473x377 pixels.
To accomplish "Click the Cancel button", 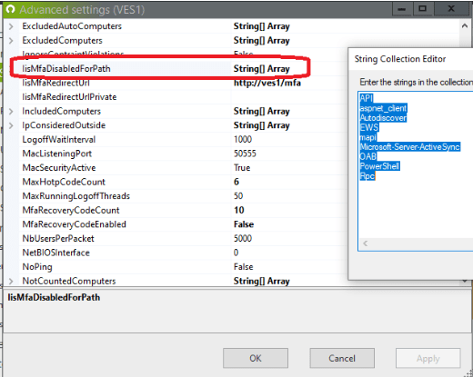I will [x=342, y=358].
